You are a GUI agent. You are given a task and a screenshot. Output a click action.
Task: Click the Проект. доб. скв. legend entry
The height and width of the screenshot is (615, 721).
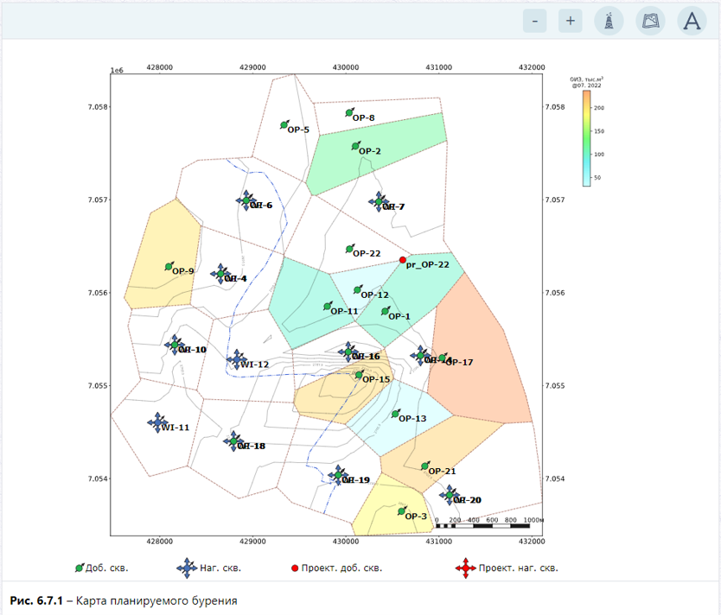click(337, 567)
